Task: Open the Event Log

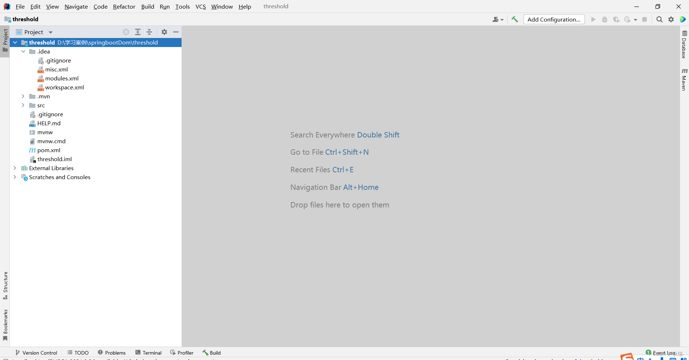Action: click(x=660, y=352)
